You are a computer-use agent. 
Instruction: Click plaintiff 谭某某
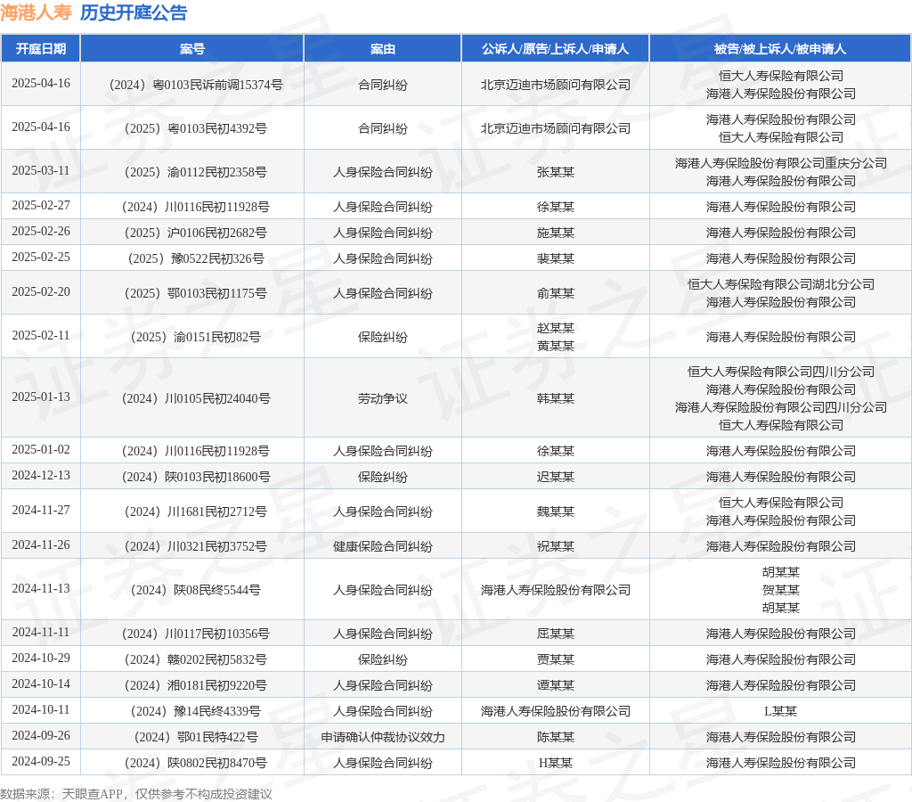click(x=556, y=685)
